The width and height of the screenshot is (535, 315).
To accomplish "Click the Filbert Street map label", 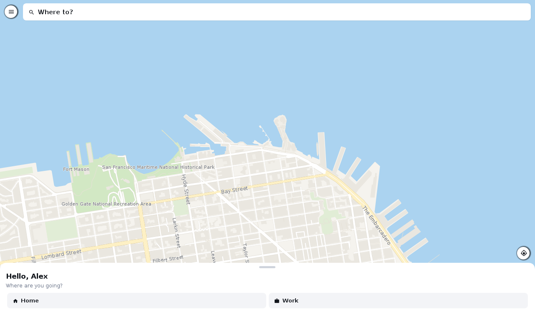I will (168, 259).
